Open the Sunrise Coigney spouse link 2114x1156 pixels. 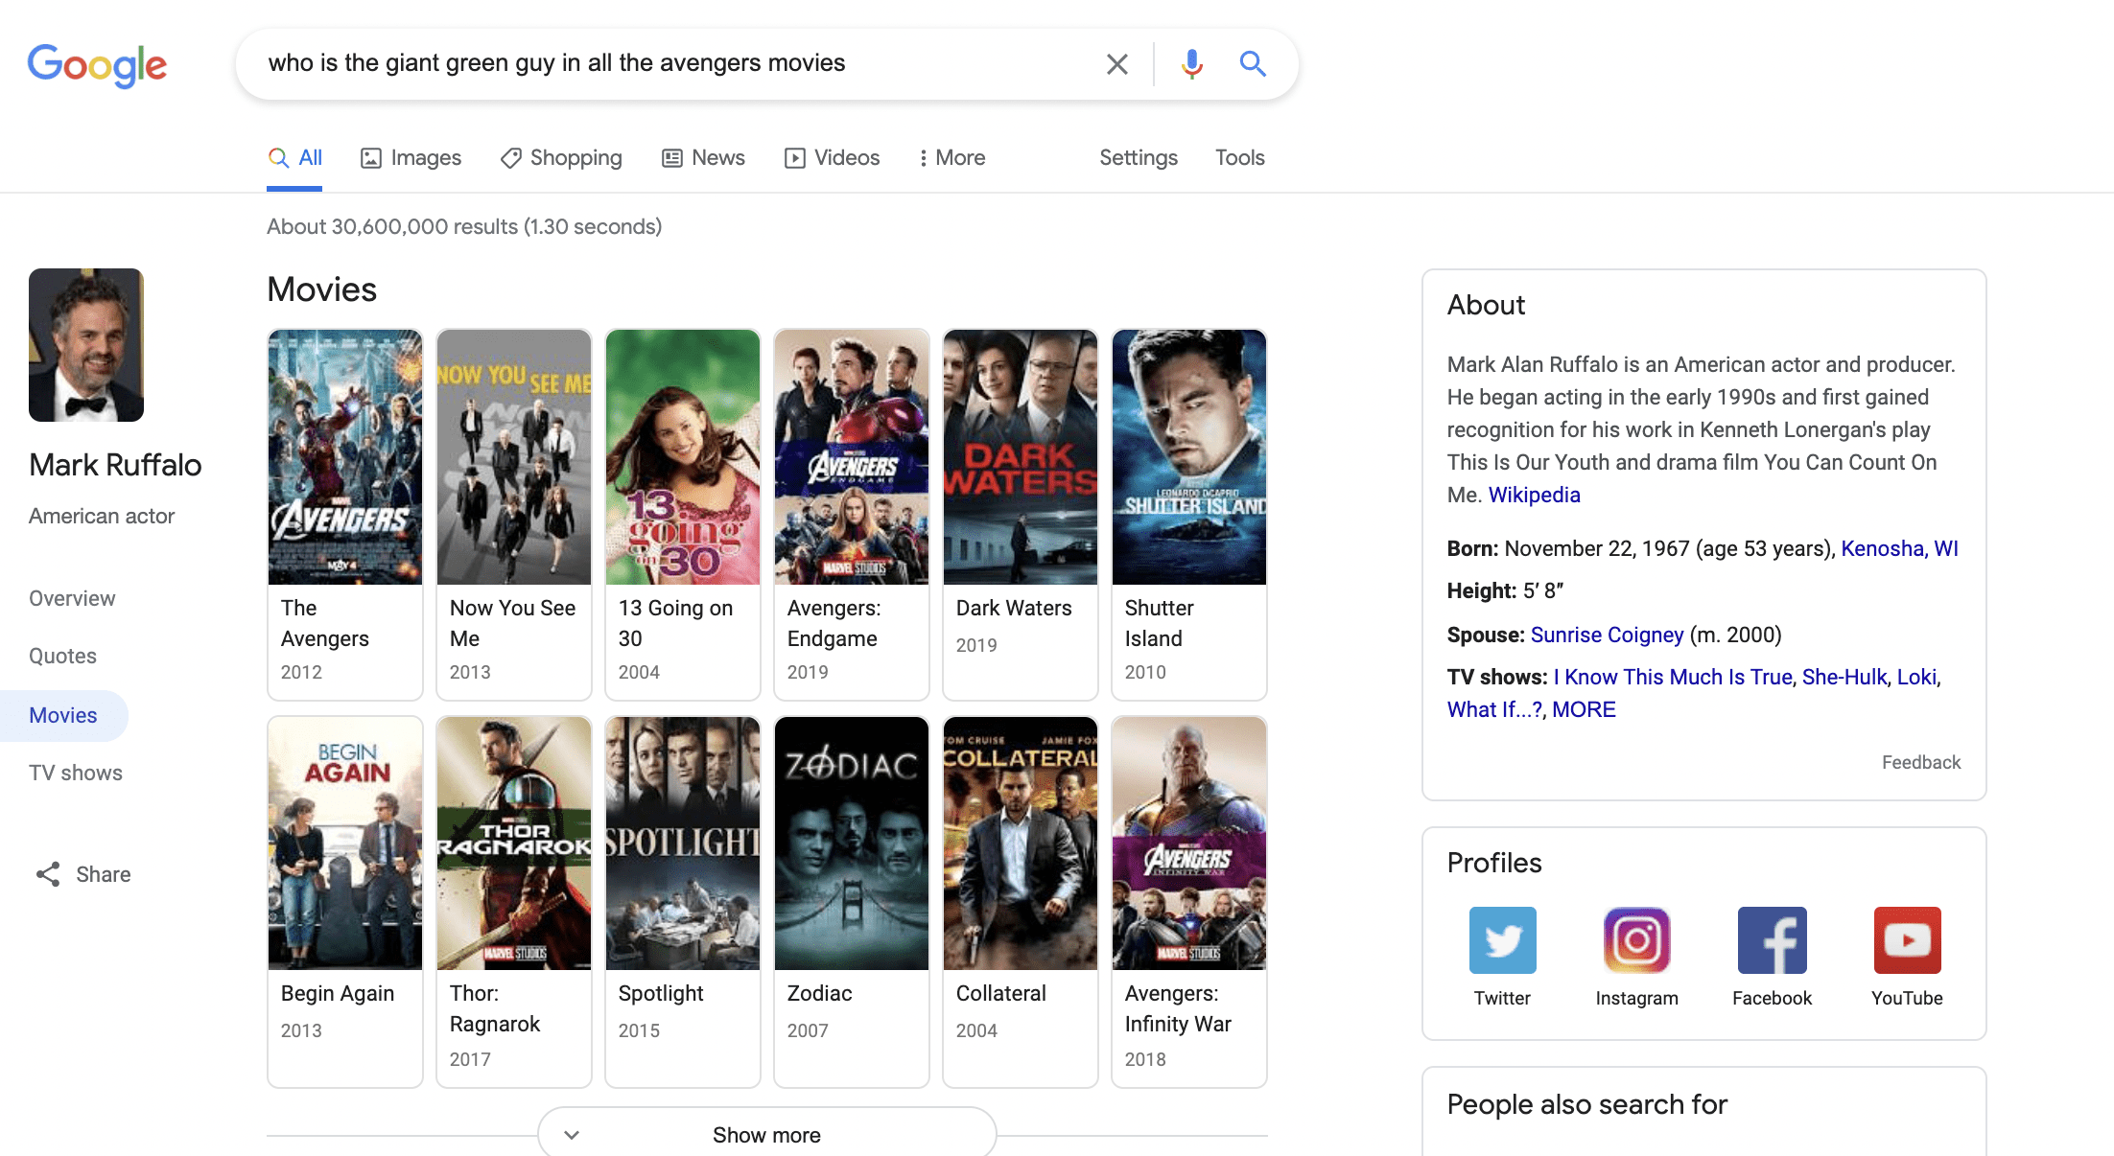[x=1607, y=635]
